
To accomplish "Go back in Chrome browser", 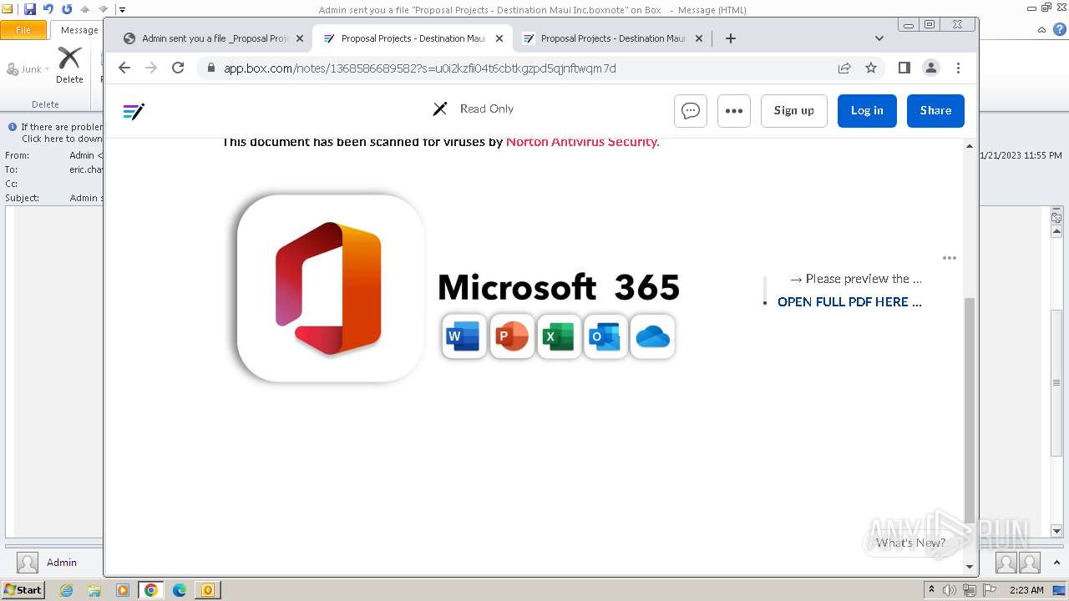I will coord(124,68).
